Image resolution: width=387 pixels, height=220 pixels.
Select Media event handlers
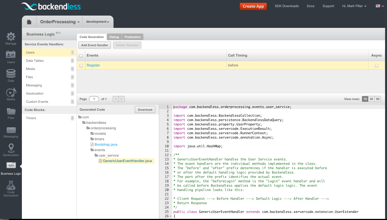click(x=49, y=69)
